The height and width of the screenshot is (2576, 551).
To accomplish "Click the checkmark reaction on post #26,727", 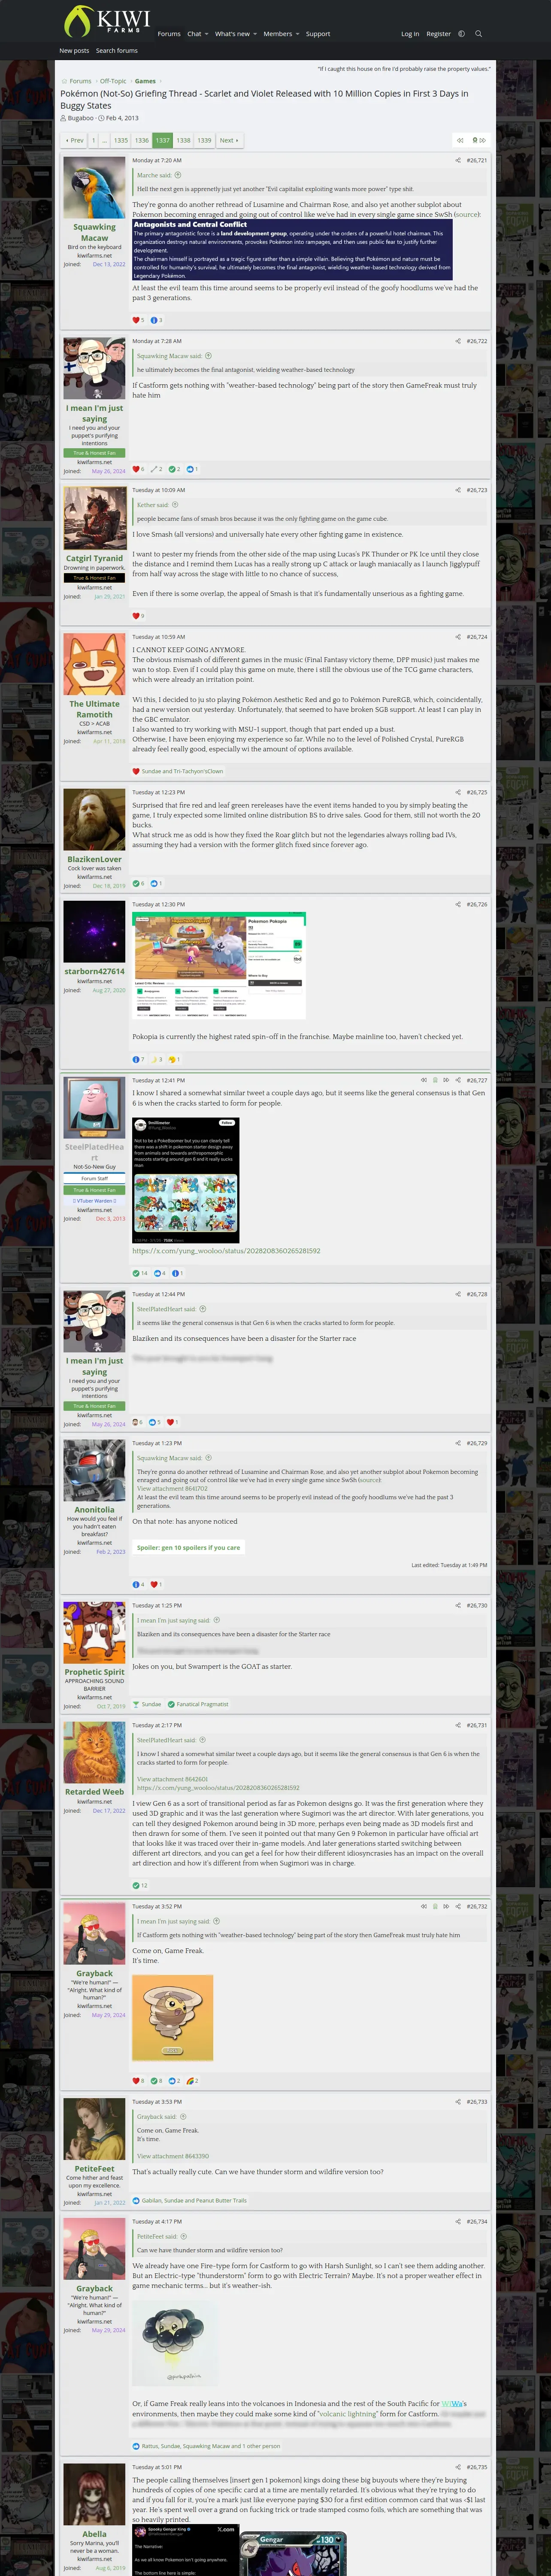I will click(136, 1273).
